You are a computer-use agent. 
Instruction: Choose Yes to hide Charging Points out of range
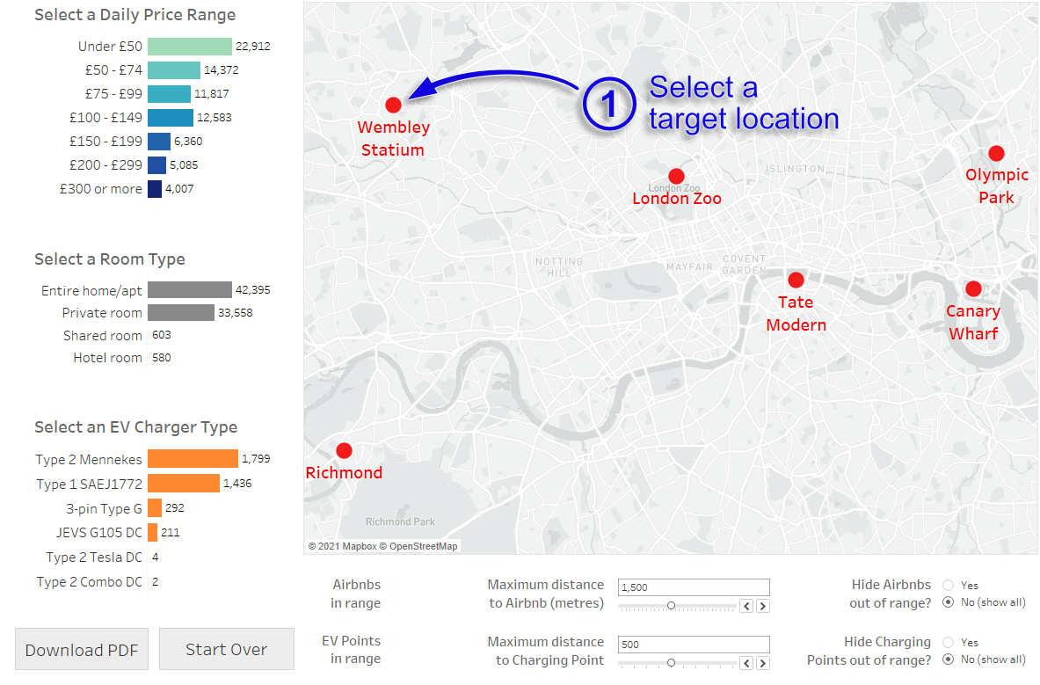(x=948, y=642)
